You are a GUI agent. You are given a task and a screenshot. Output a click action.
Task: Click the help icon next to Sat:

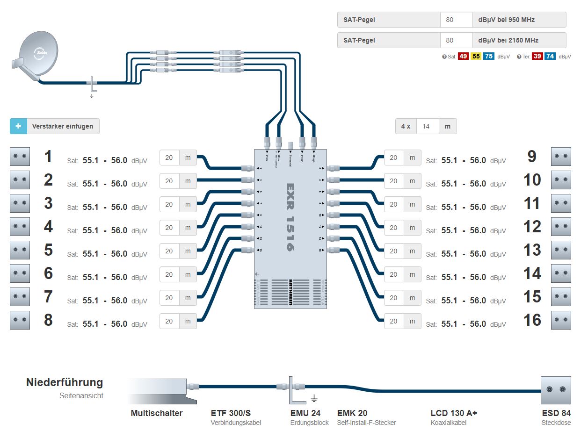pos(444,57)
